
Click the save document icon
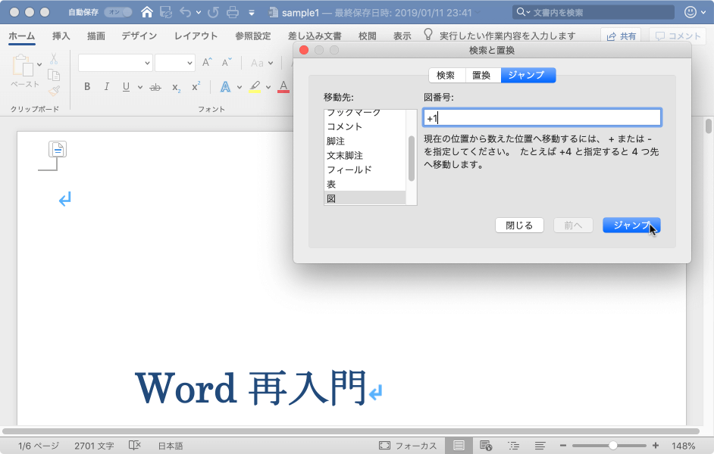click(x=166, y=12)
